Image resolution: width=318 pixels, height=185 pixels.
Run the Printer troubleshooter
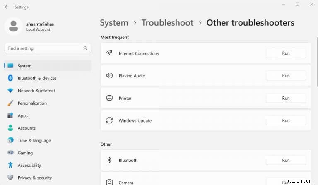coord(286,98)
